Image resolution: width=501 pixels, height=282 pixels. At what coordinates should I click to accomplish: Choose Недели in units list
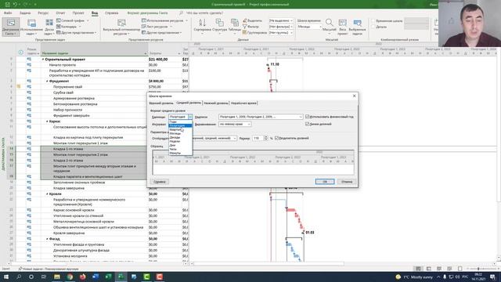(181, 141)
